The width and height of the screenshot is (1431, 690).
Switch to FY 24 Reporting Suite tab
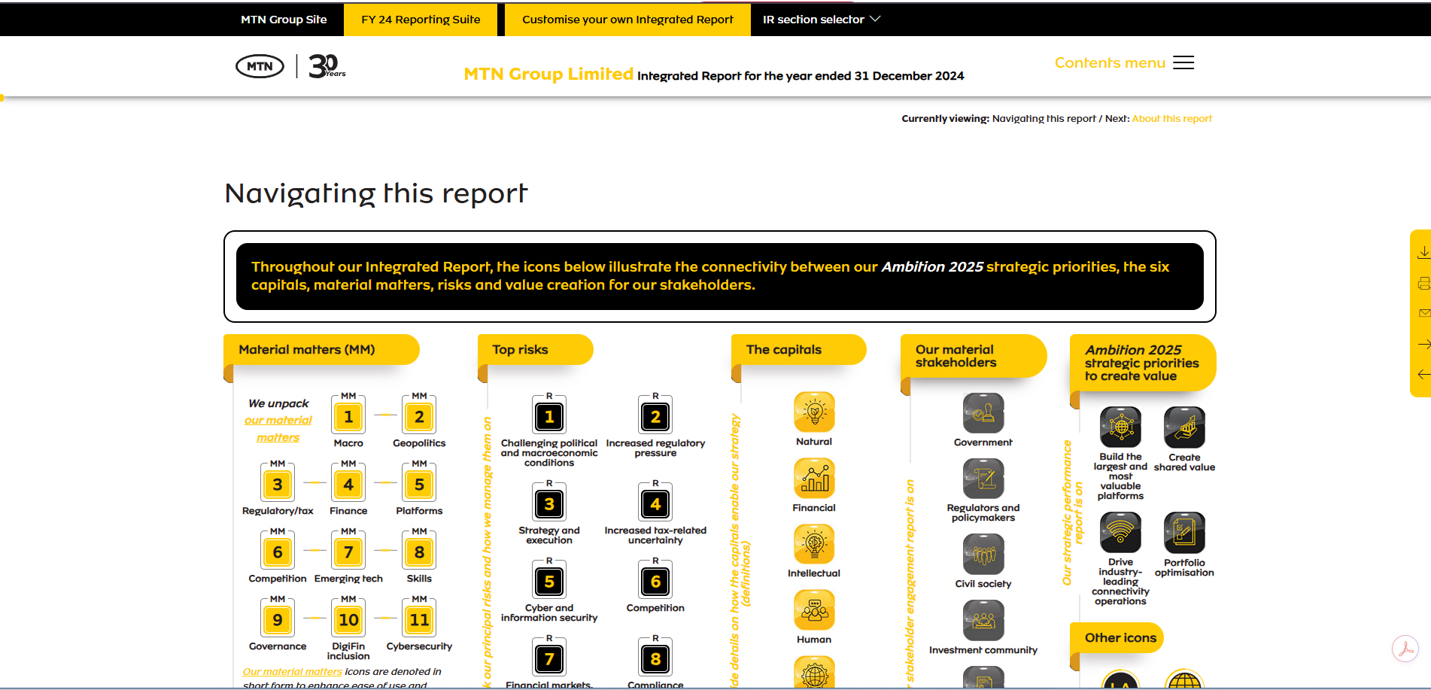(x=421, y=20)
